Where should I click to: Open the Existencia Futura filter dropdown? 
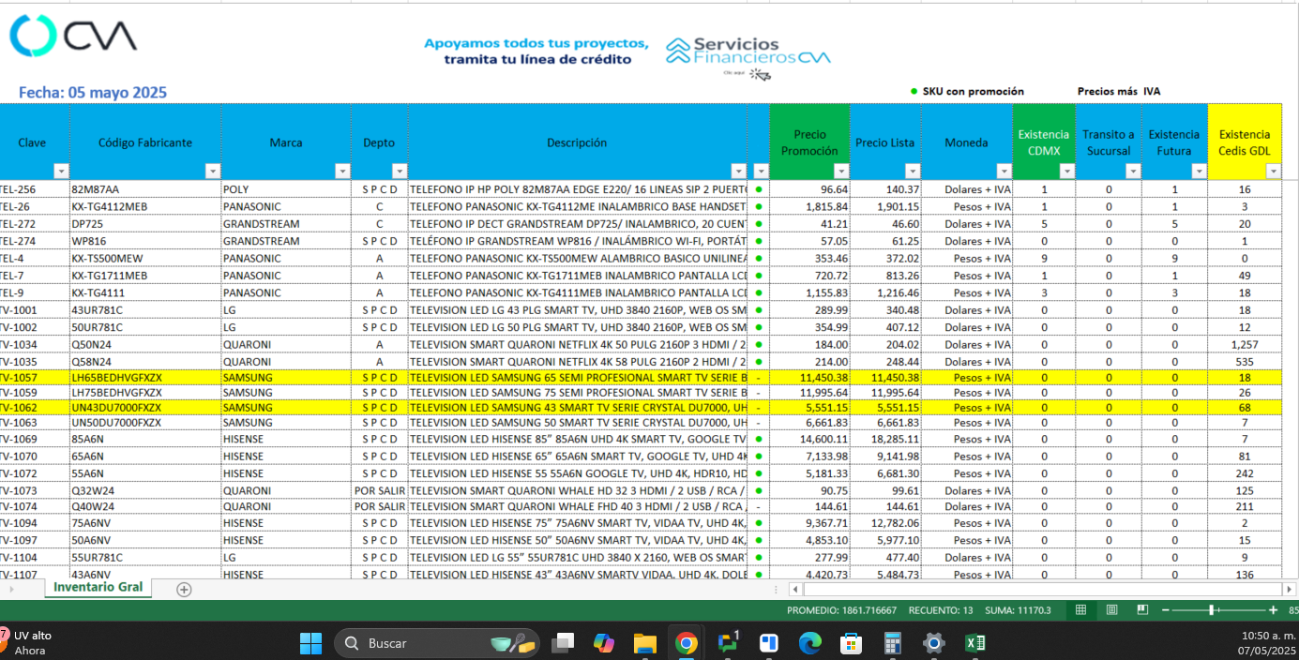pos(1199,171)
